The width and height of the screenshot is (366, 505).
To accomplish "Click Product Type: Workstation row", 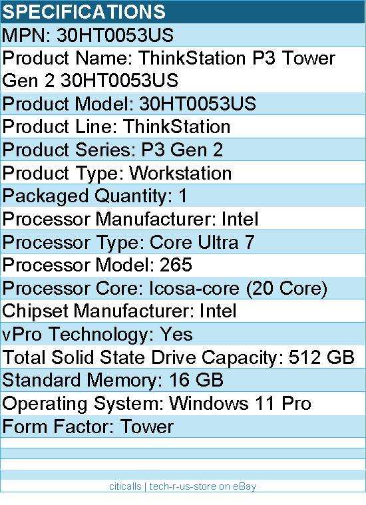I will point(183,172).
